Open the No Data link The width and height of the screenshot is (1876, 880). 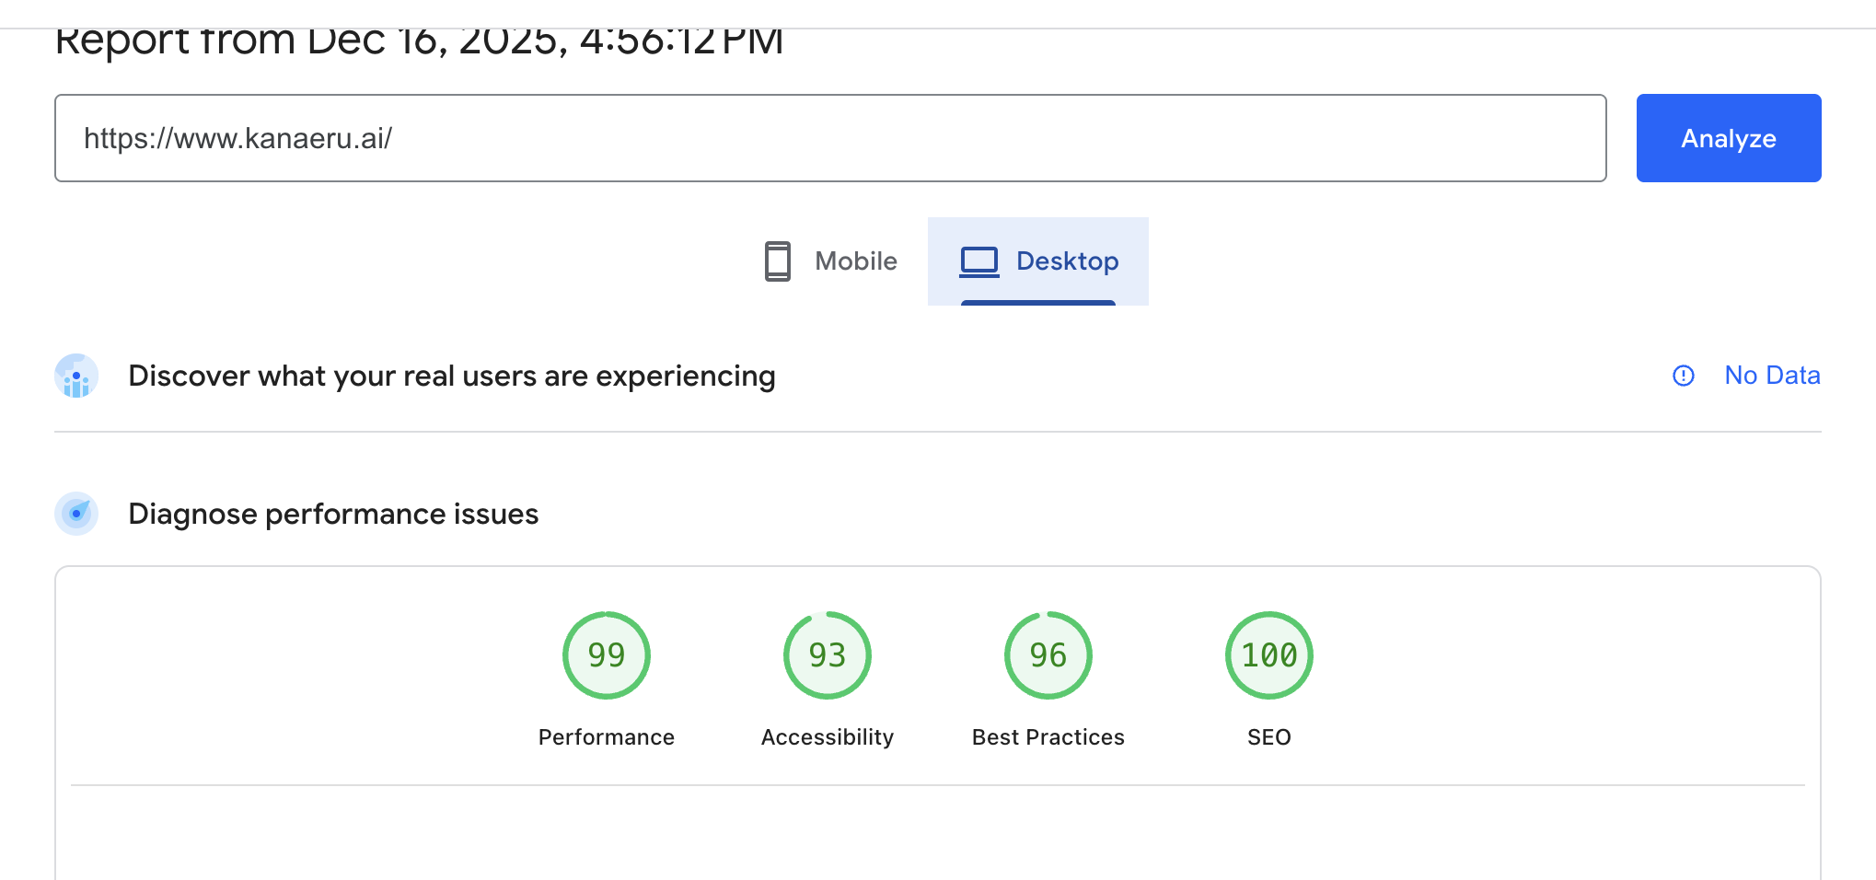coord(1772,376)
